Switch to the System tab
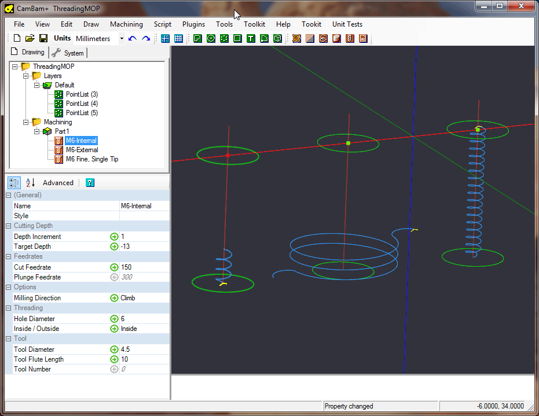 point(68,53)
